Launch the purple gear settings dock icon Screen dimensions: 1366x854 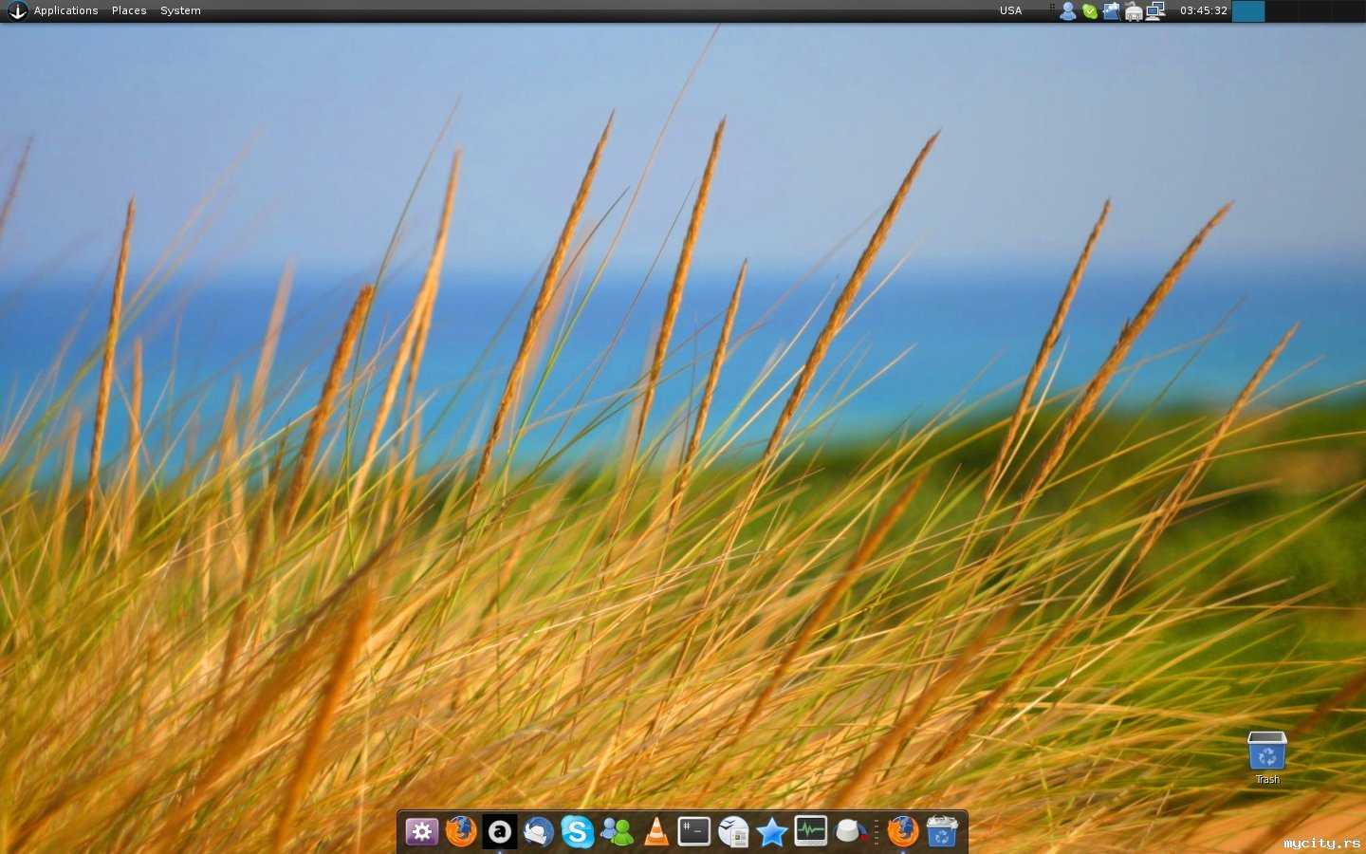point(422,832)
